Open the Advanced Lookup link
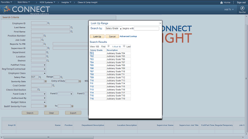 128,36
